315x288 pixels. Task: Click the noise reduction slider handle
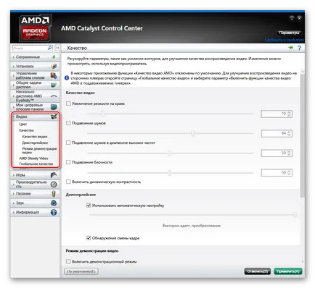pos(193,133)
